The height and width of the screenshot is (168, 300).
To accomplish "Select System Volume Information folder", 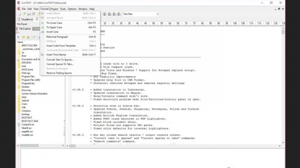I will coord(34,93).
